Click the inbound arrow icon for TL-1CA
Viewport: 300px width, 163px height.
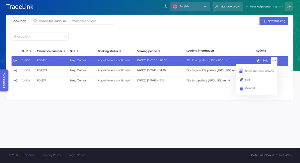pos(15,81)
